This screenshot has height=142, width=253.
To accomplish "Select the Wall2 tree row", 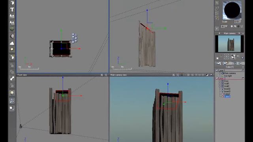I will coord(227,86).
